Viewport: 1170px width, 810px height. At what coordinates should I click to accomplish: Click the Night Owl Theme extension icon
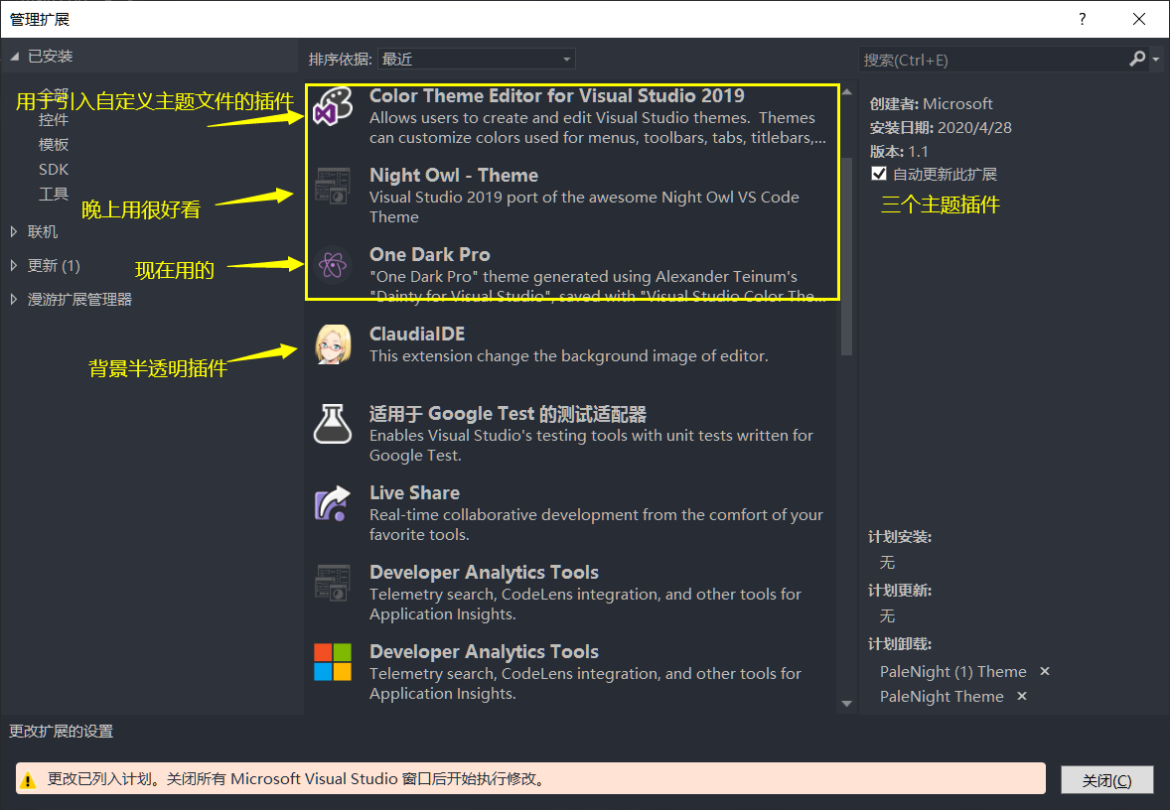tap(333, 186)
